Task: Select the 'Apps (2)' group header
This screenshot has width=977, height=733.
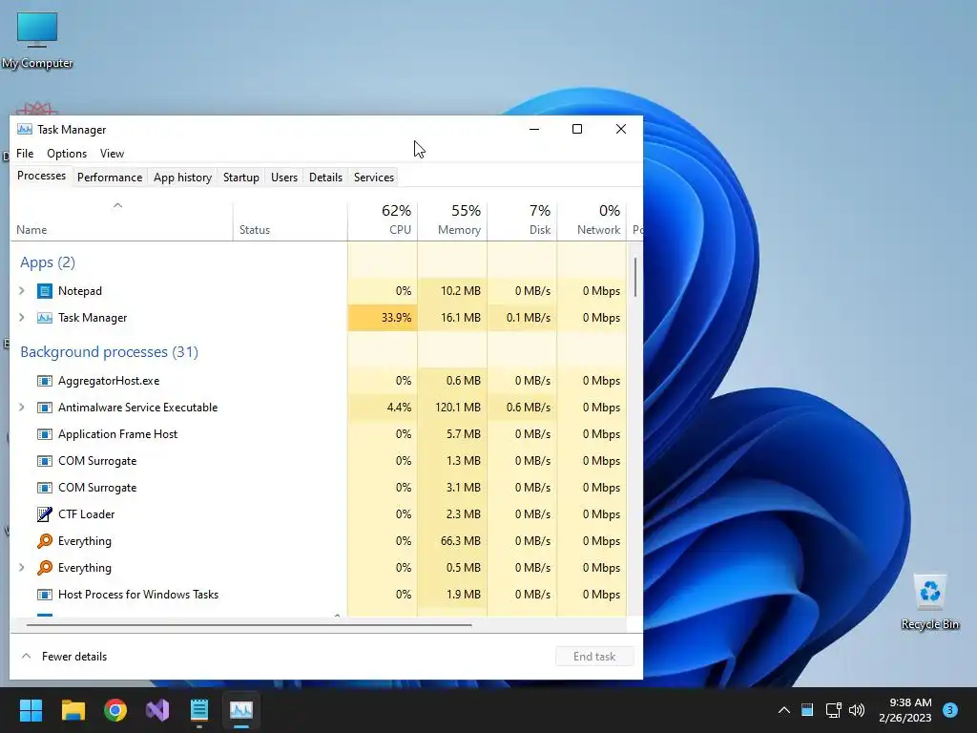Action: (x=48, y=262)
